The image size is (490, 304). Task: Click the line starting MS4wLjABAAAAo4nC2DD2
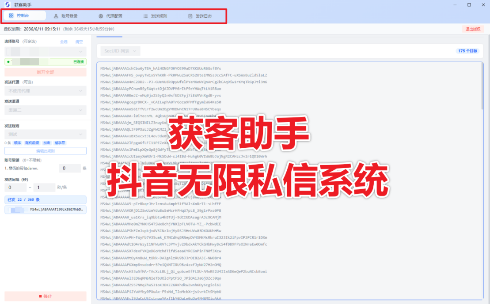[x=184, y=82]
